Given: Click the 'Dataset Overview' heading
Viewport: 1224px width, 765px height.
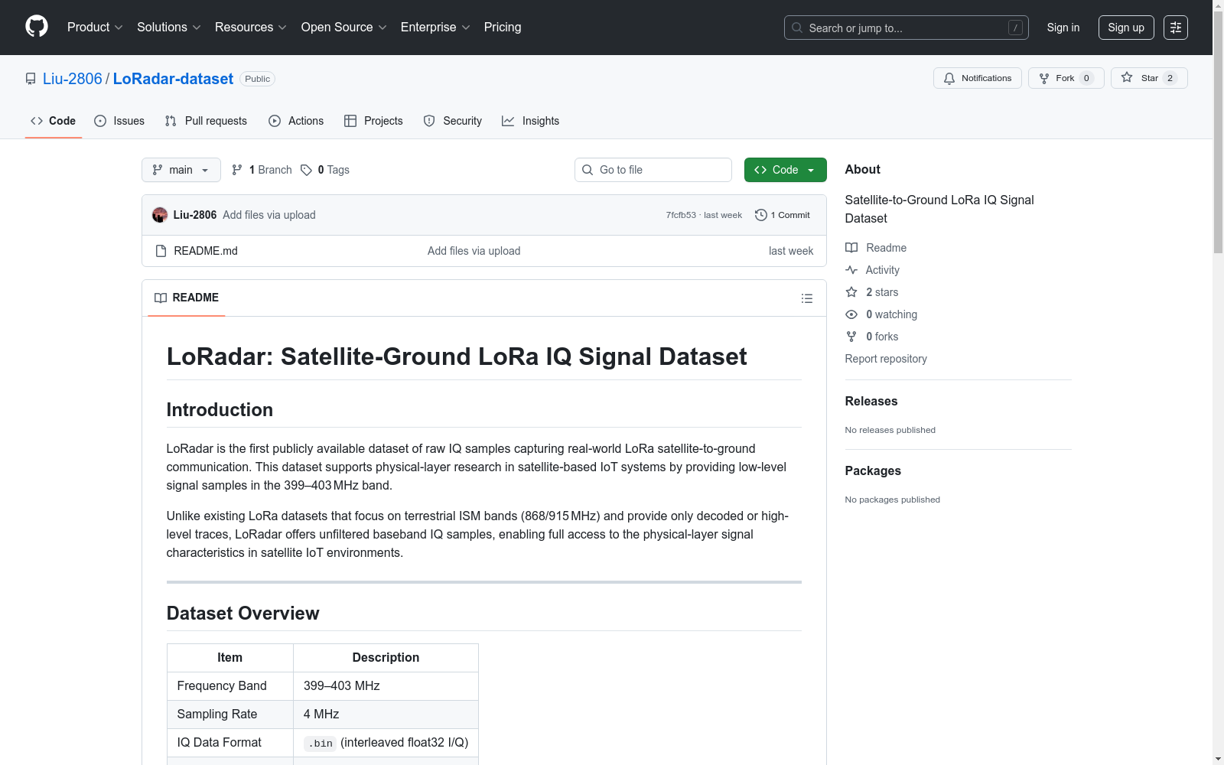Looking at the screenshot, I should (243, 614).
